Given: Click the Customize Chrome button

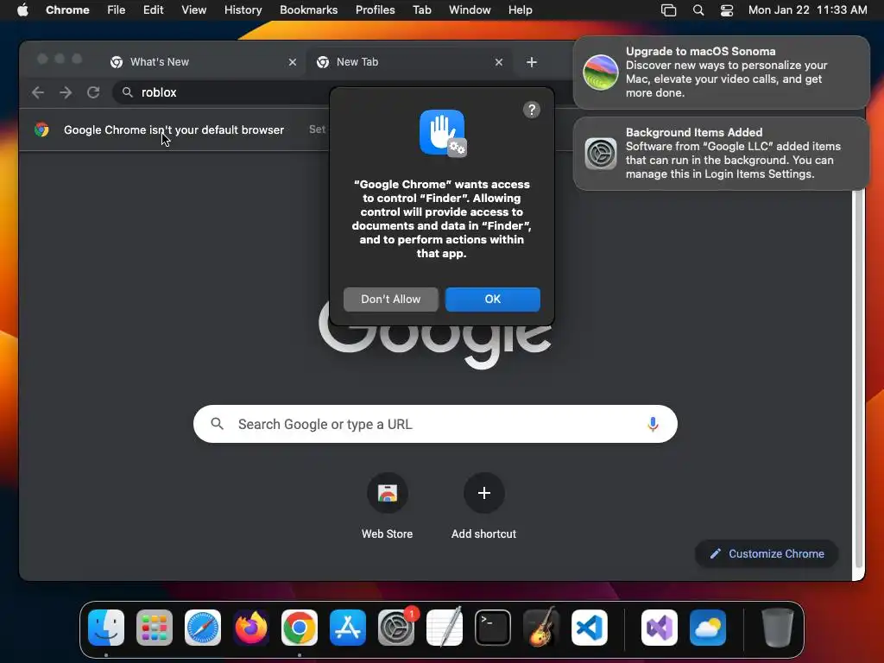Looking at the screenshot, I should click(767, 553).
